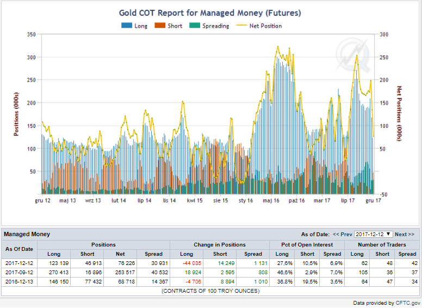Viewport: 422px width, 308px height.
Task: Click the Positions group header
Action: 103,245
